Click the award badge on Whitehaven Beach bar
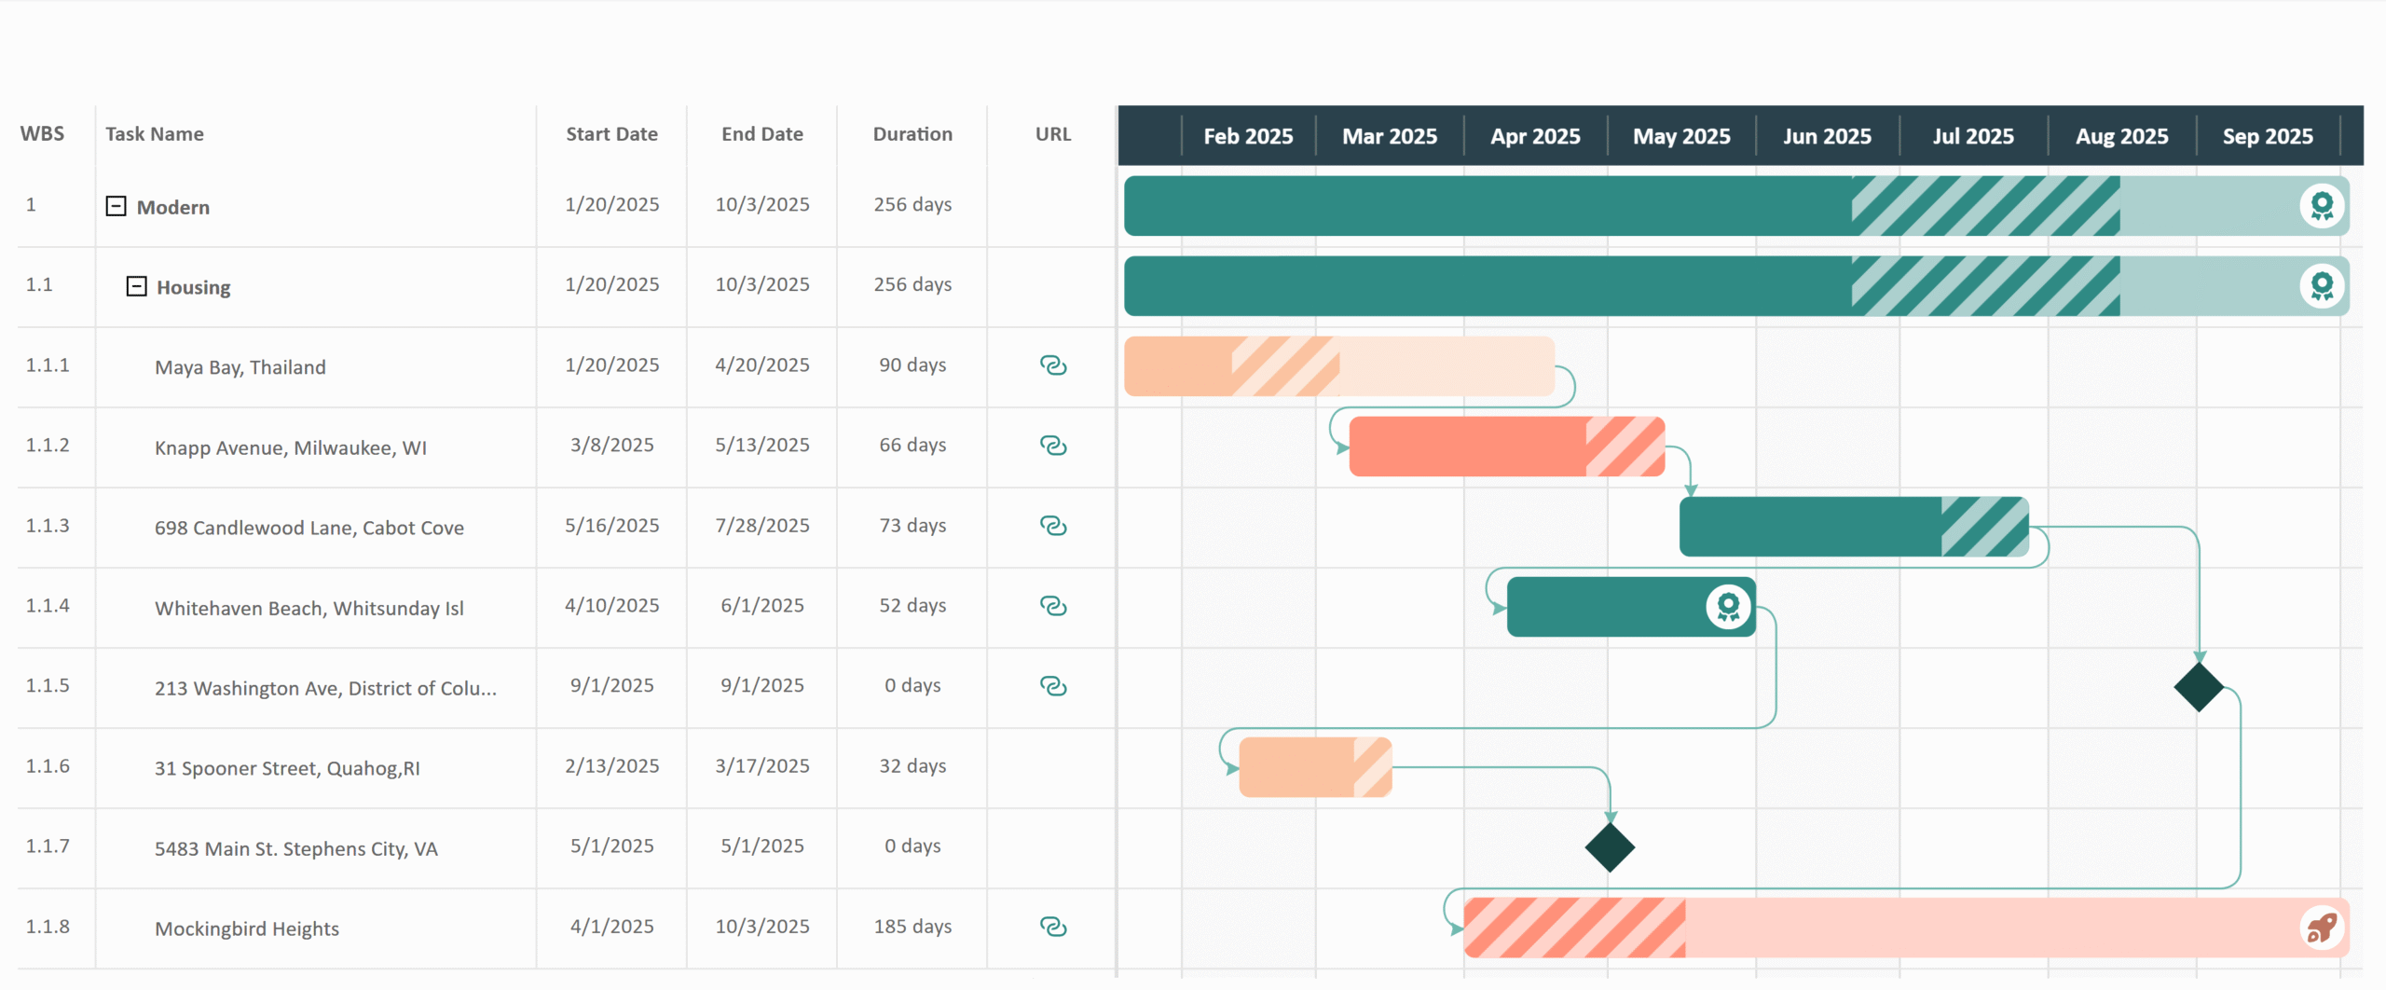 click(1728, 607)
